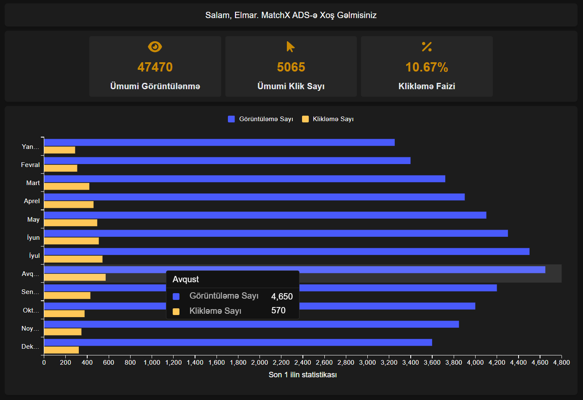Click the blue views bar for May
The height and width of the screenshot is (400, 583).
(x=265, y=215)
